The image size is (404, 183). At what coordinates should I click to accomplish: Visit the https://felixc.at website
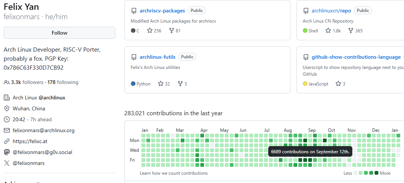[x=30, y=141]
